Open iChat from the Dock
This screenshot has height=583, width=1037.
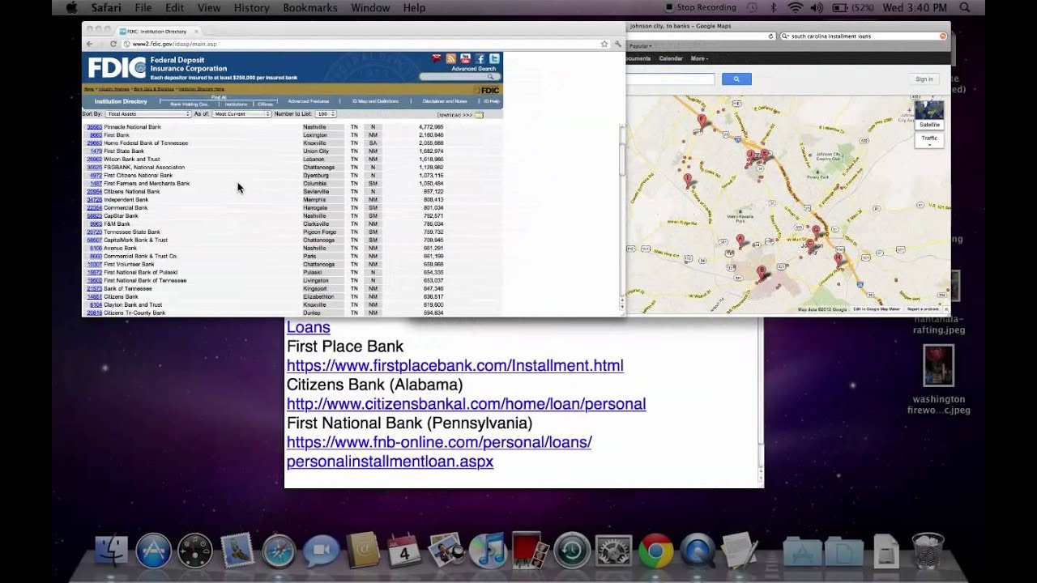click(322, 551)
